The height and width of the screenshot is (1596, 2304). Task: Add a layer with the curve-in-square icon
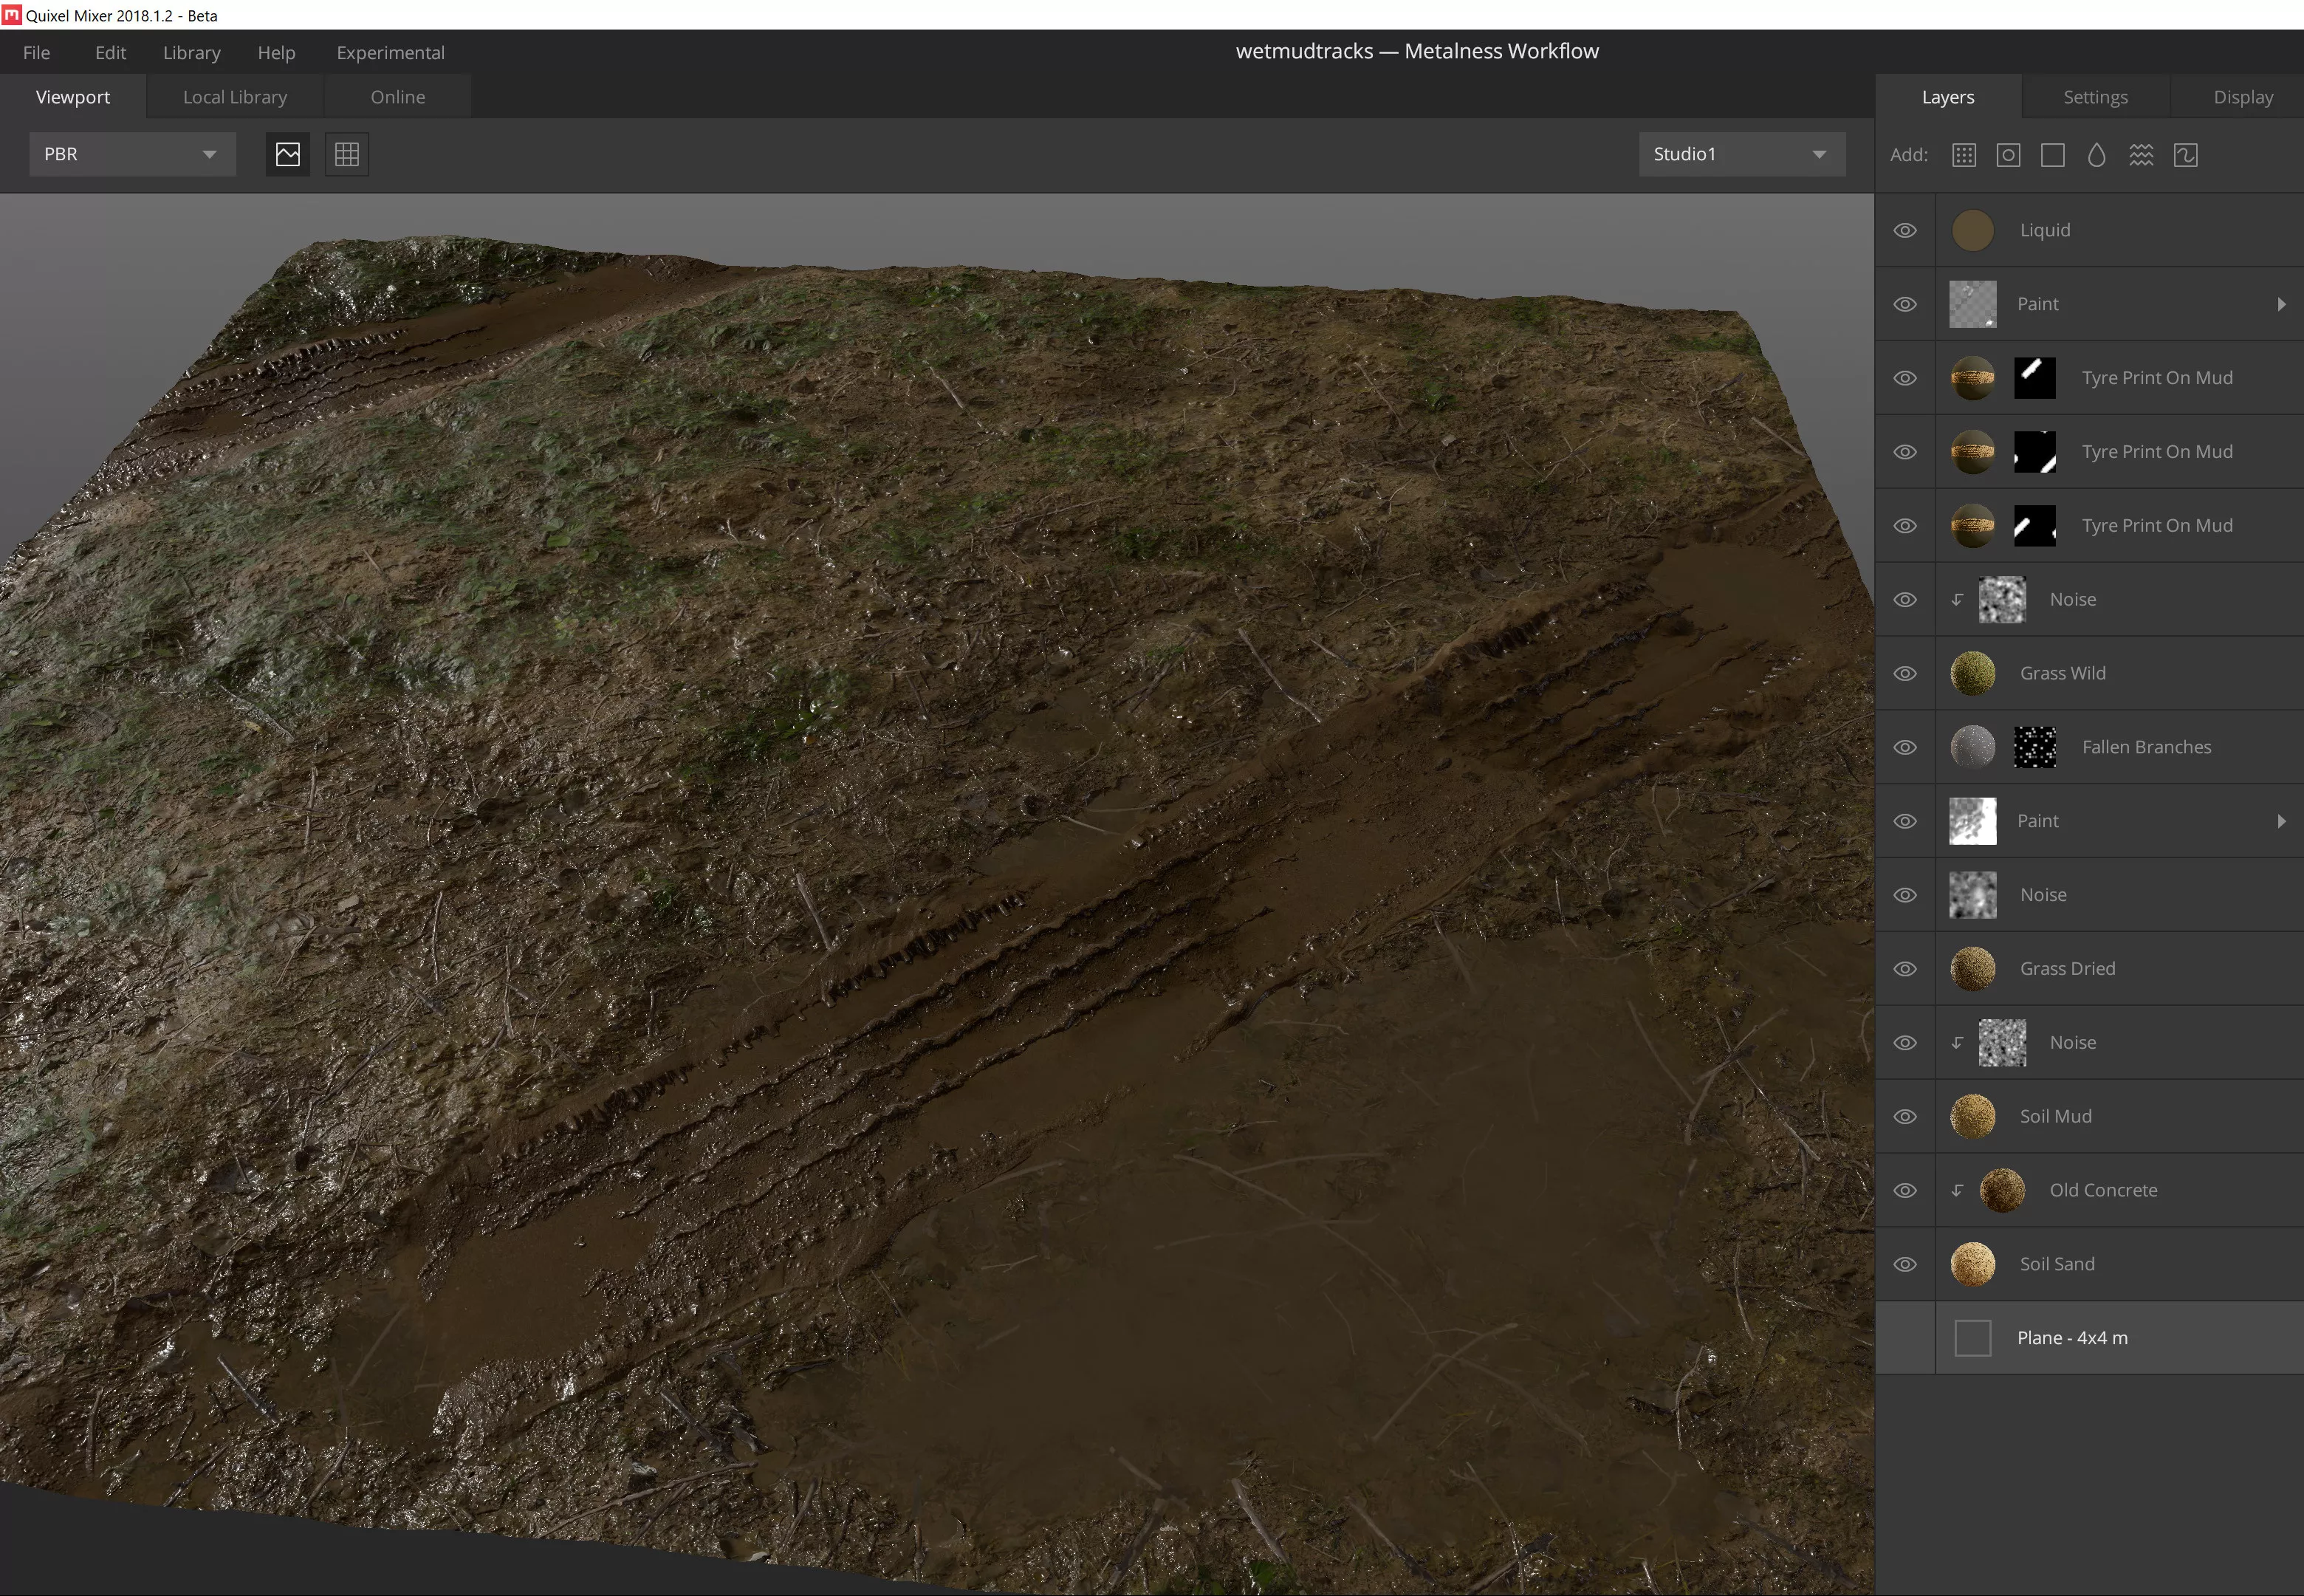pyautogui.click(x=2185, y=155)
